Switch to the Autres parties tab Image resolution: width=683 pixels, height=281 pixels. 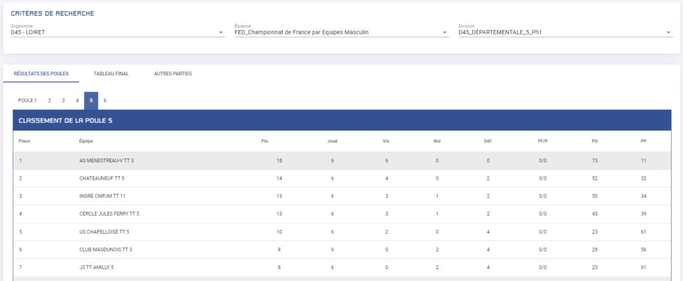click(x=173, y=73)
